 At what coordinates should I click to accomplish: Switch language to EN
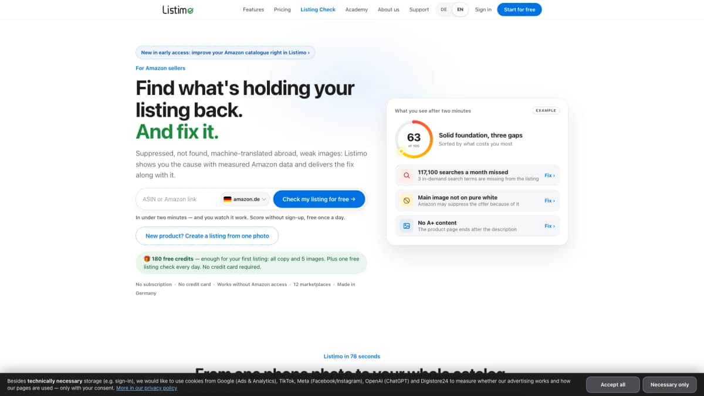pos(460,9)
